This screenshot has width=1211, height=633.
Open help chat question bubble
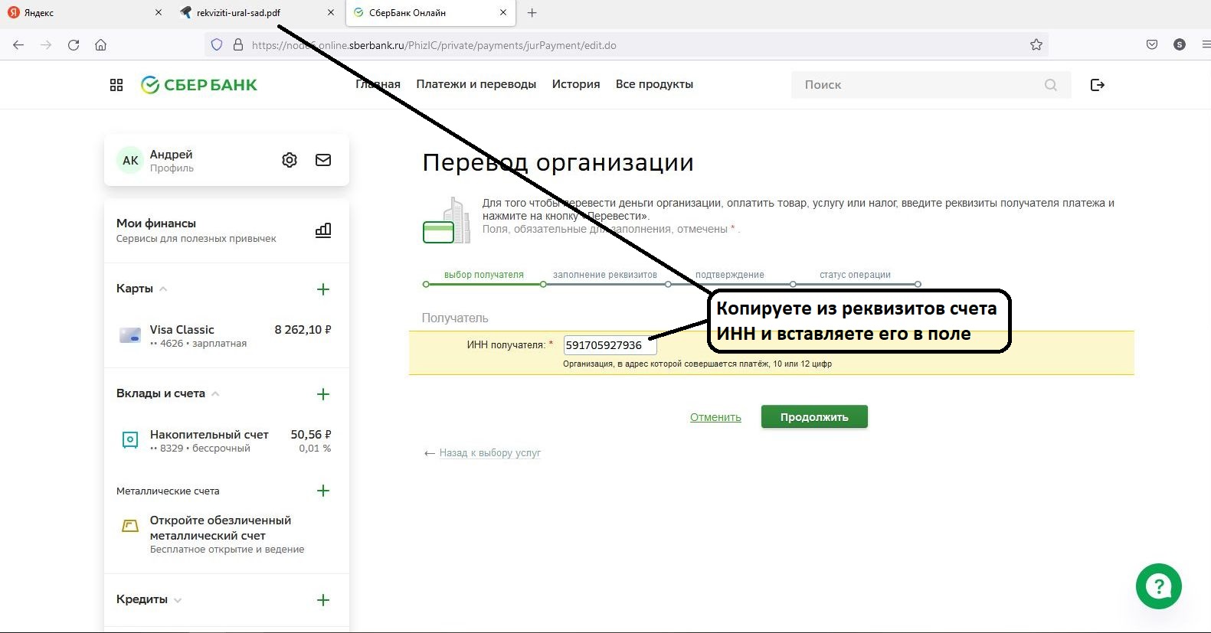[x=1159, y=586]
